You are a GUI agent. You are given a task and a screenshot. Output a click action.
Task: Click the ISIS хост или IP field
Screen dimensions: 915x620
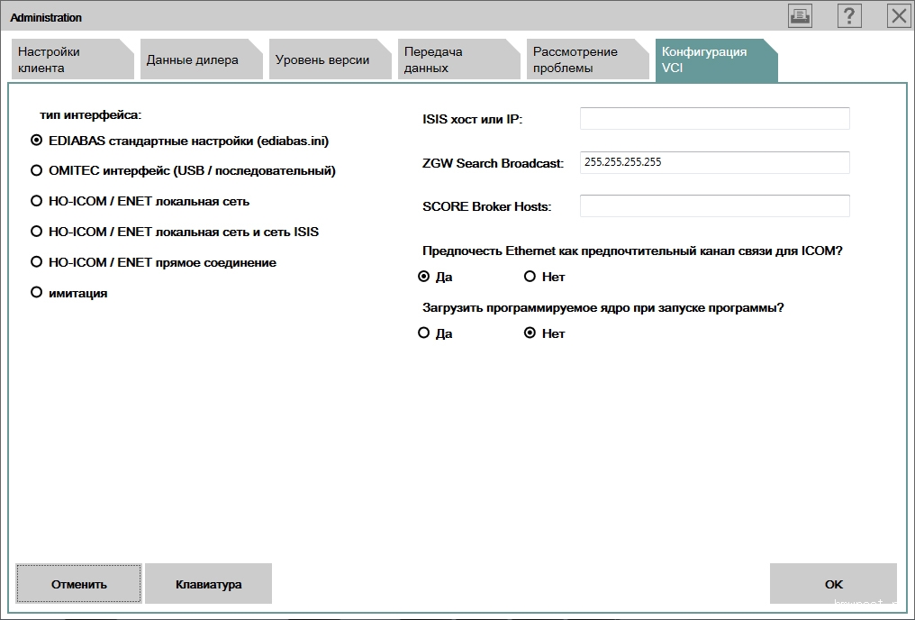click(714, 119)
